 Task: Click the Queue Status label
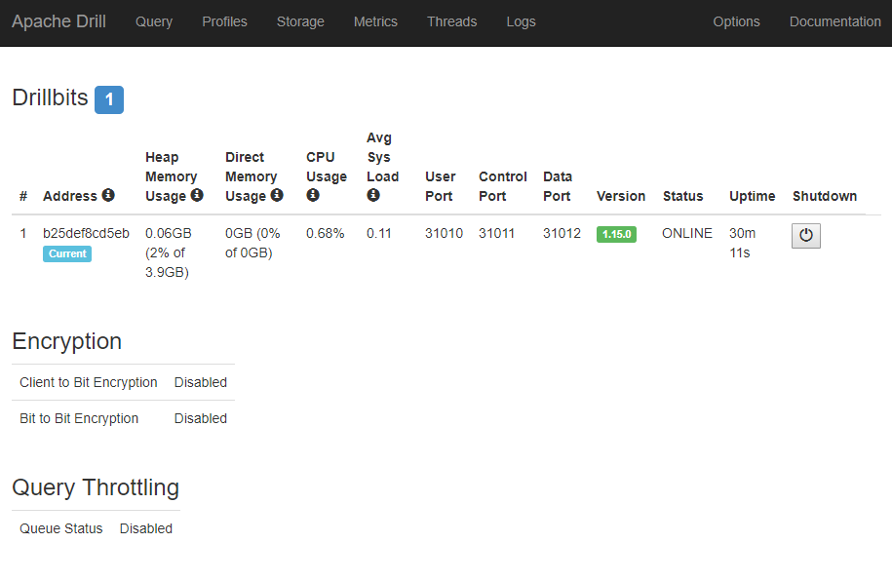coord(60,528)
